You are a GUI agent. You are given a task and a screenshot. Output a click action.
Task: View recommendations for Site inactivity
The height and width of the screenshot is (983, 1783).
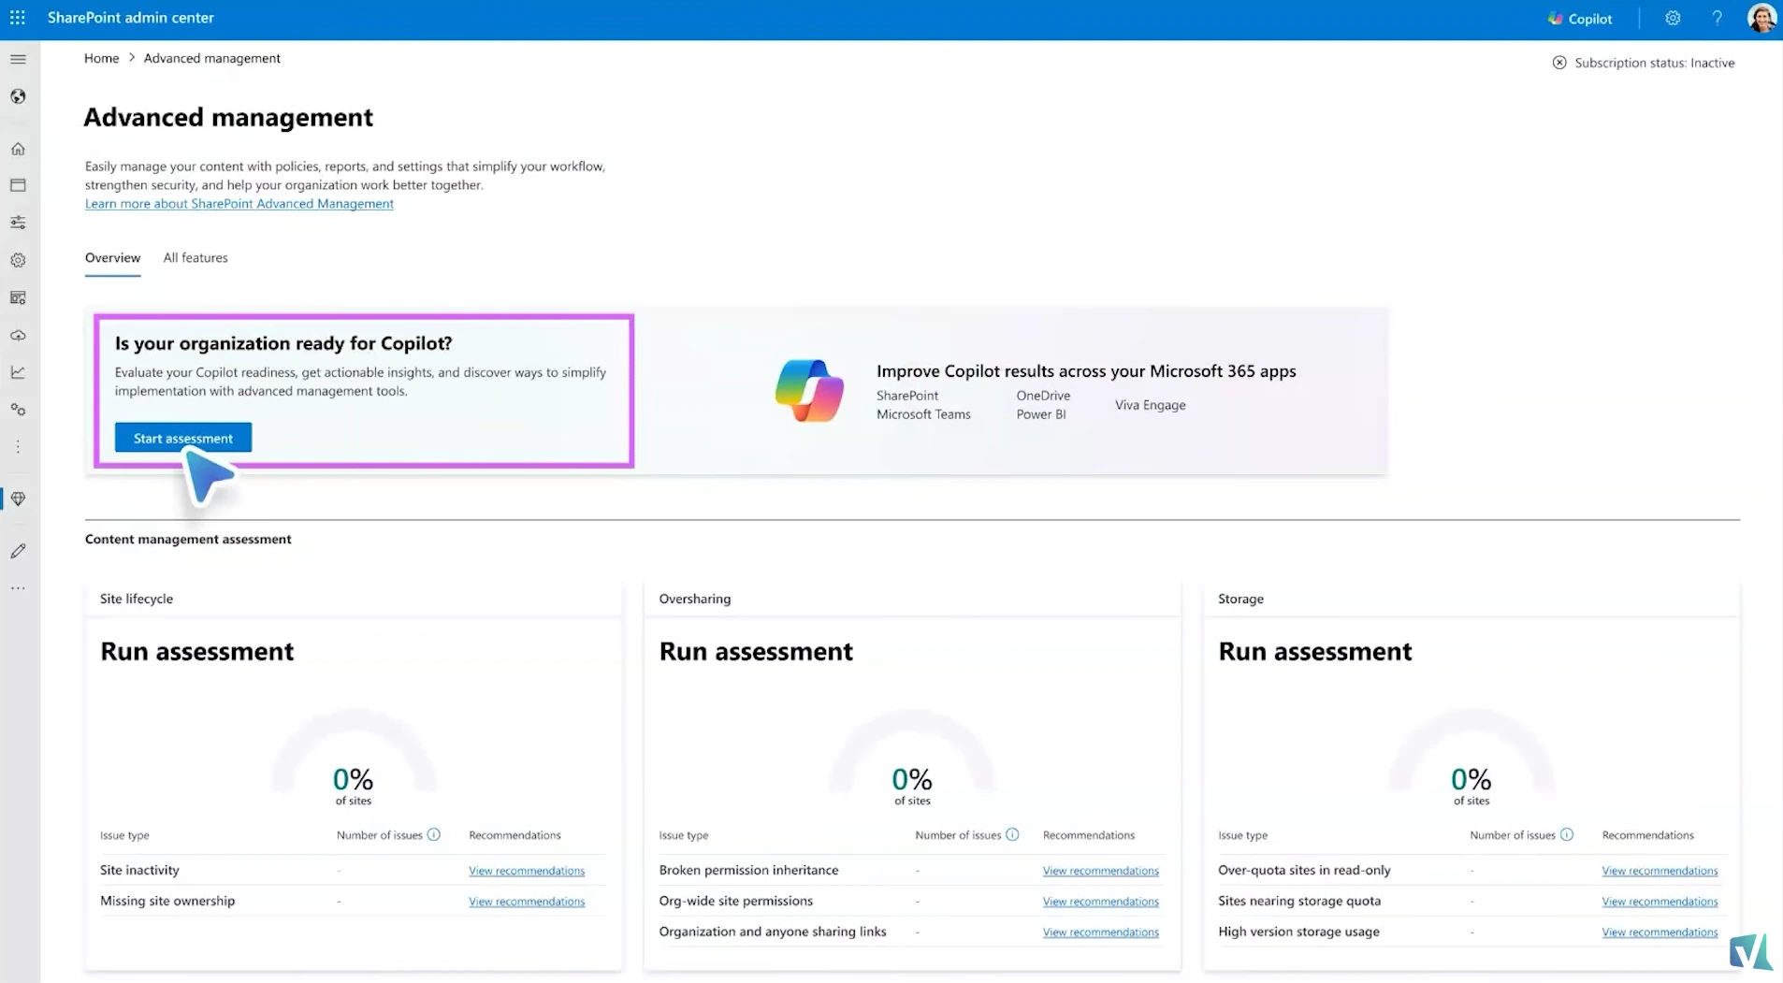527,871
